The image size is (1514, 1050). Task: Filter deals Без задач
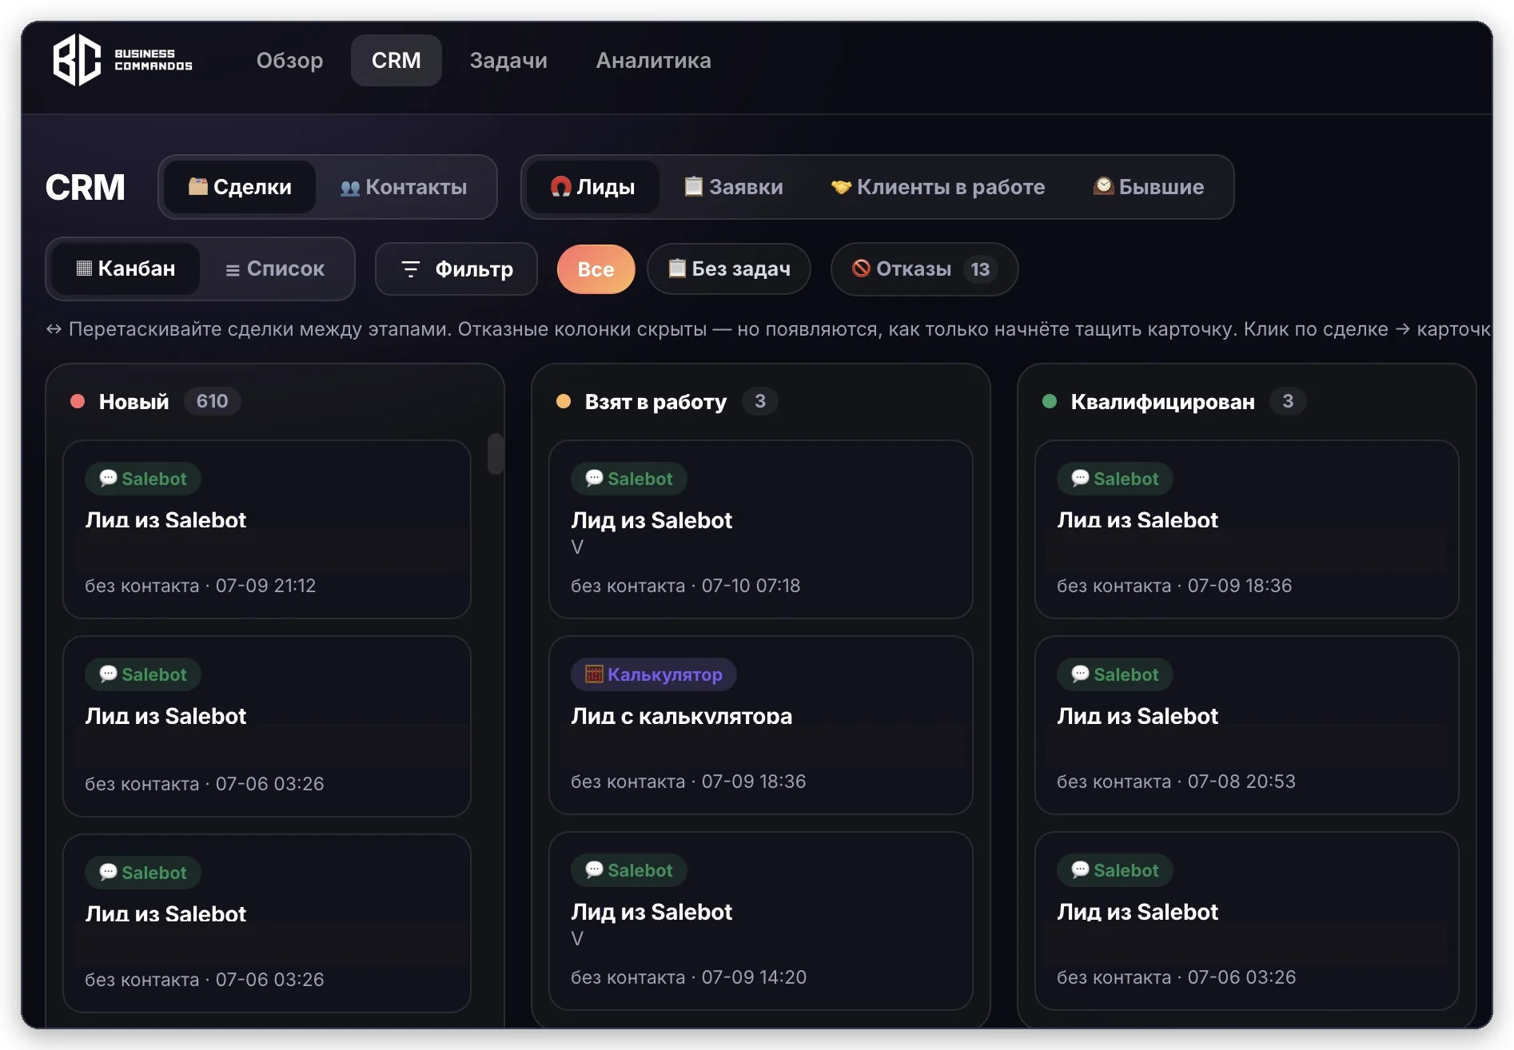[729, 269]
